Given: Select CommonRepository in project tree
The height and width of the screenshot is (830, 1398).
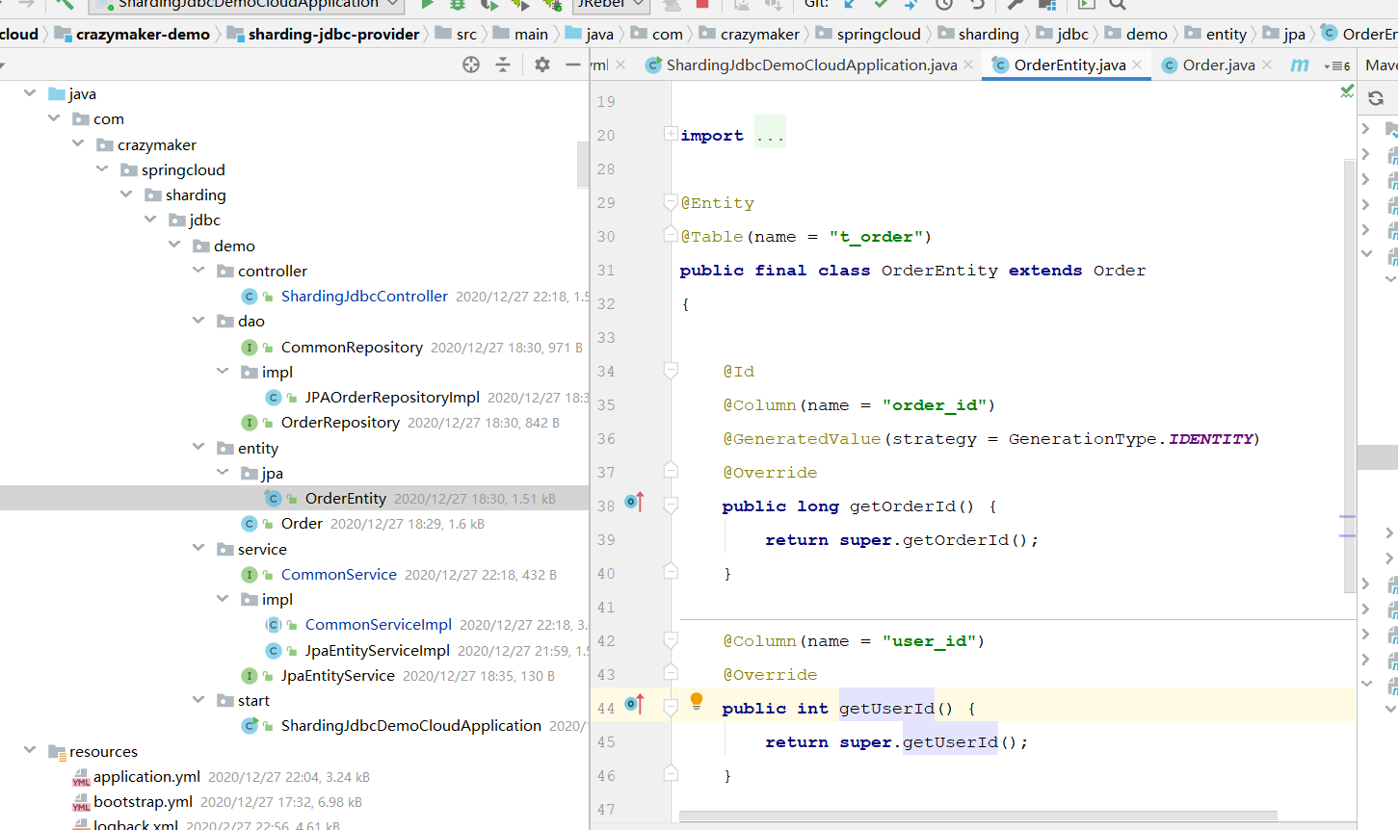Looking at the screenshot, I should click(x=352, y=347).
